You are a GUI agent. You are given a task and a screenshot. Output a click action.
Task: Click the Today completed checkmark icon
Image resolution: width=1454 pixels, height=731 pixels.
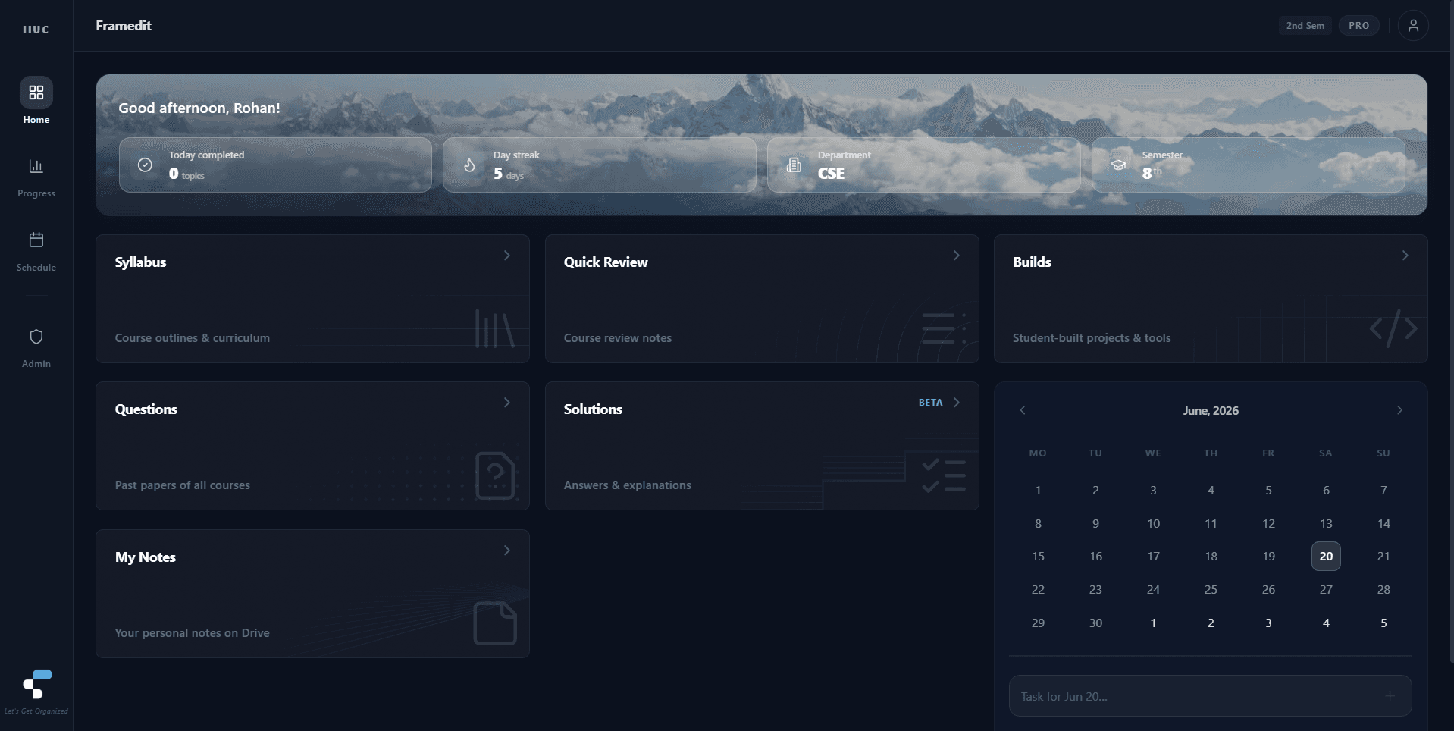145,165
